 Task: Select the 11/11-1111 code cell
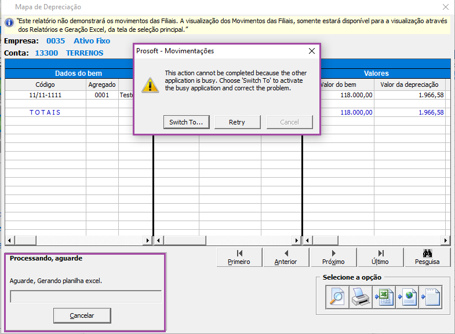coord(45,95)
